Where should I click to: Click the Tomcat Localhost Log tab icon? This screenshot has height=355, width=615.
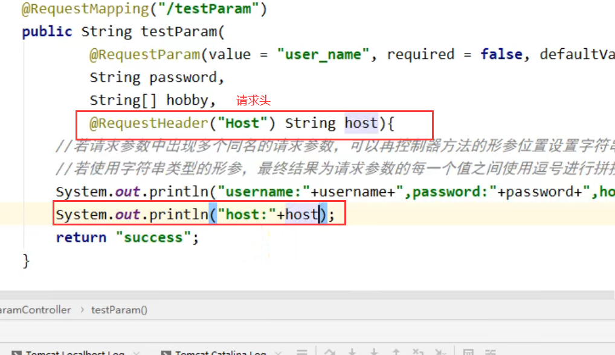(x=16, y=353)
